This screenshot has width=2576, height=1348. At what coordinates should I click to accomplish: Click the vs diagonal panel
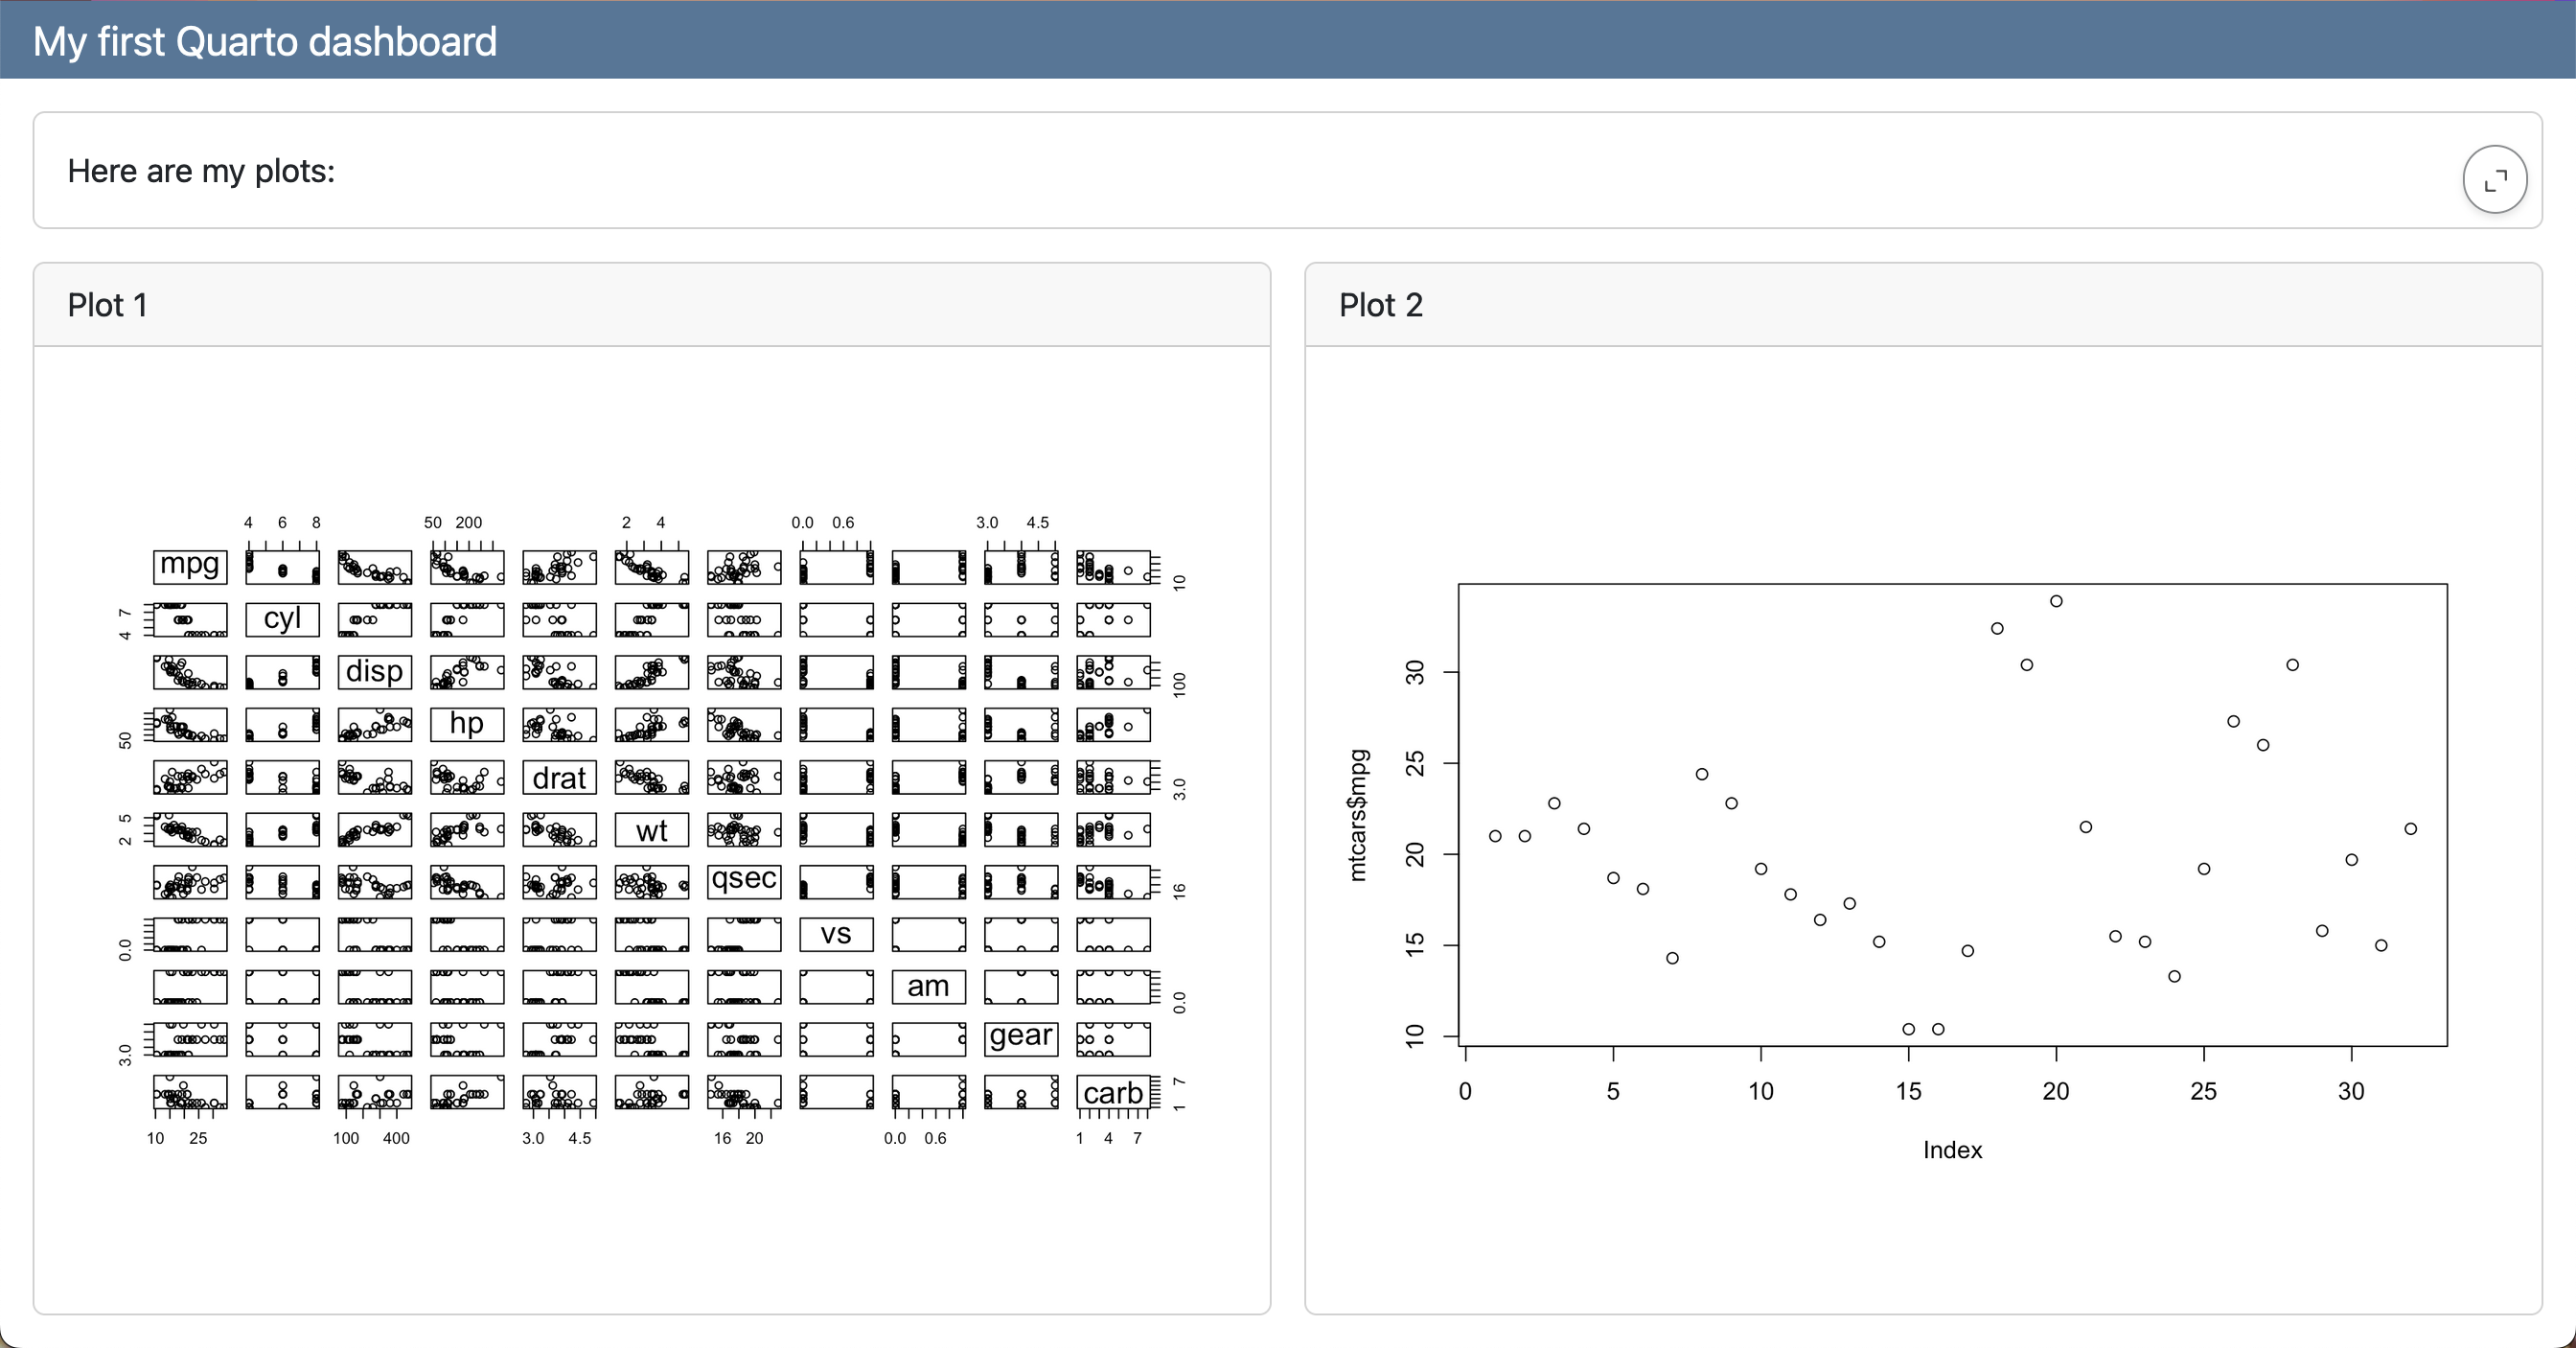836,934
